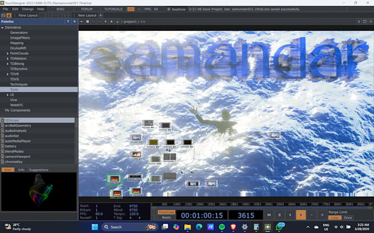Select ImageFilters in the palette tree

click(x=20, y=38)
